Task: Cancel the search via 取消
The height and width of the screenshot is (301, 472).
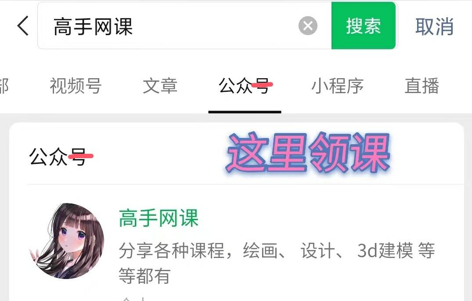Action: 434,26
